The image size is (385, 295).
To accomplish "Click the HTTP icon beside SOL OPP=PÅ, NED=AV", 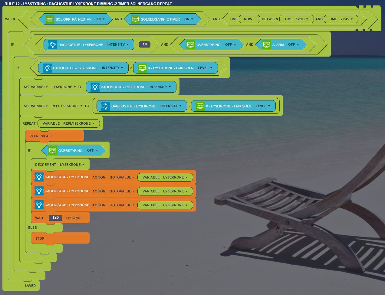I will (50, 19).
